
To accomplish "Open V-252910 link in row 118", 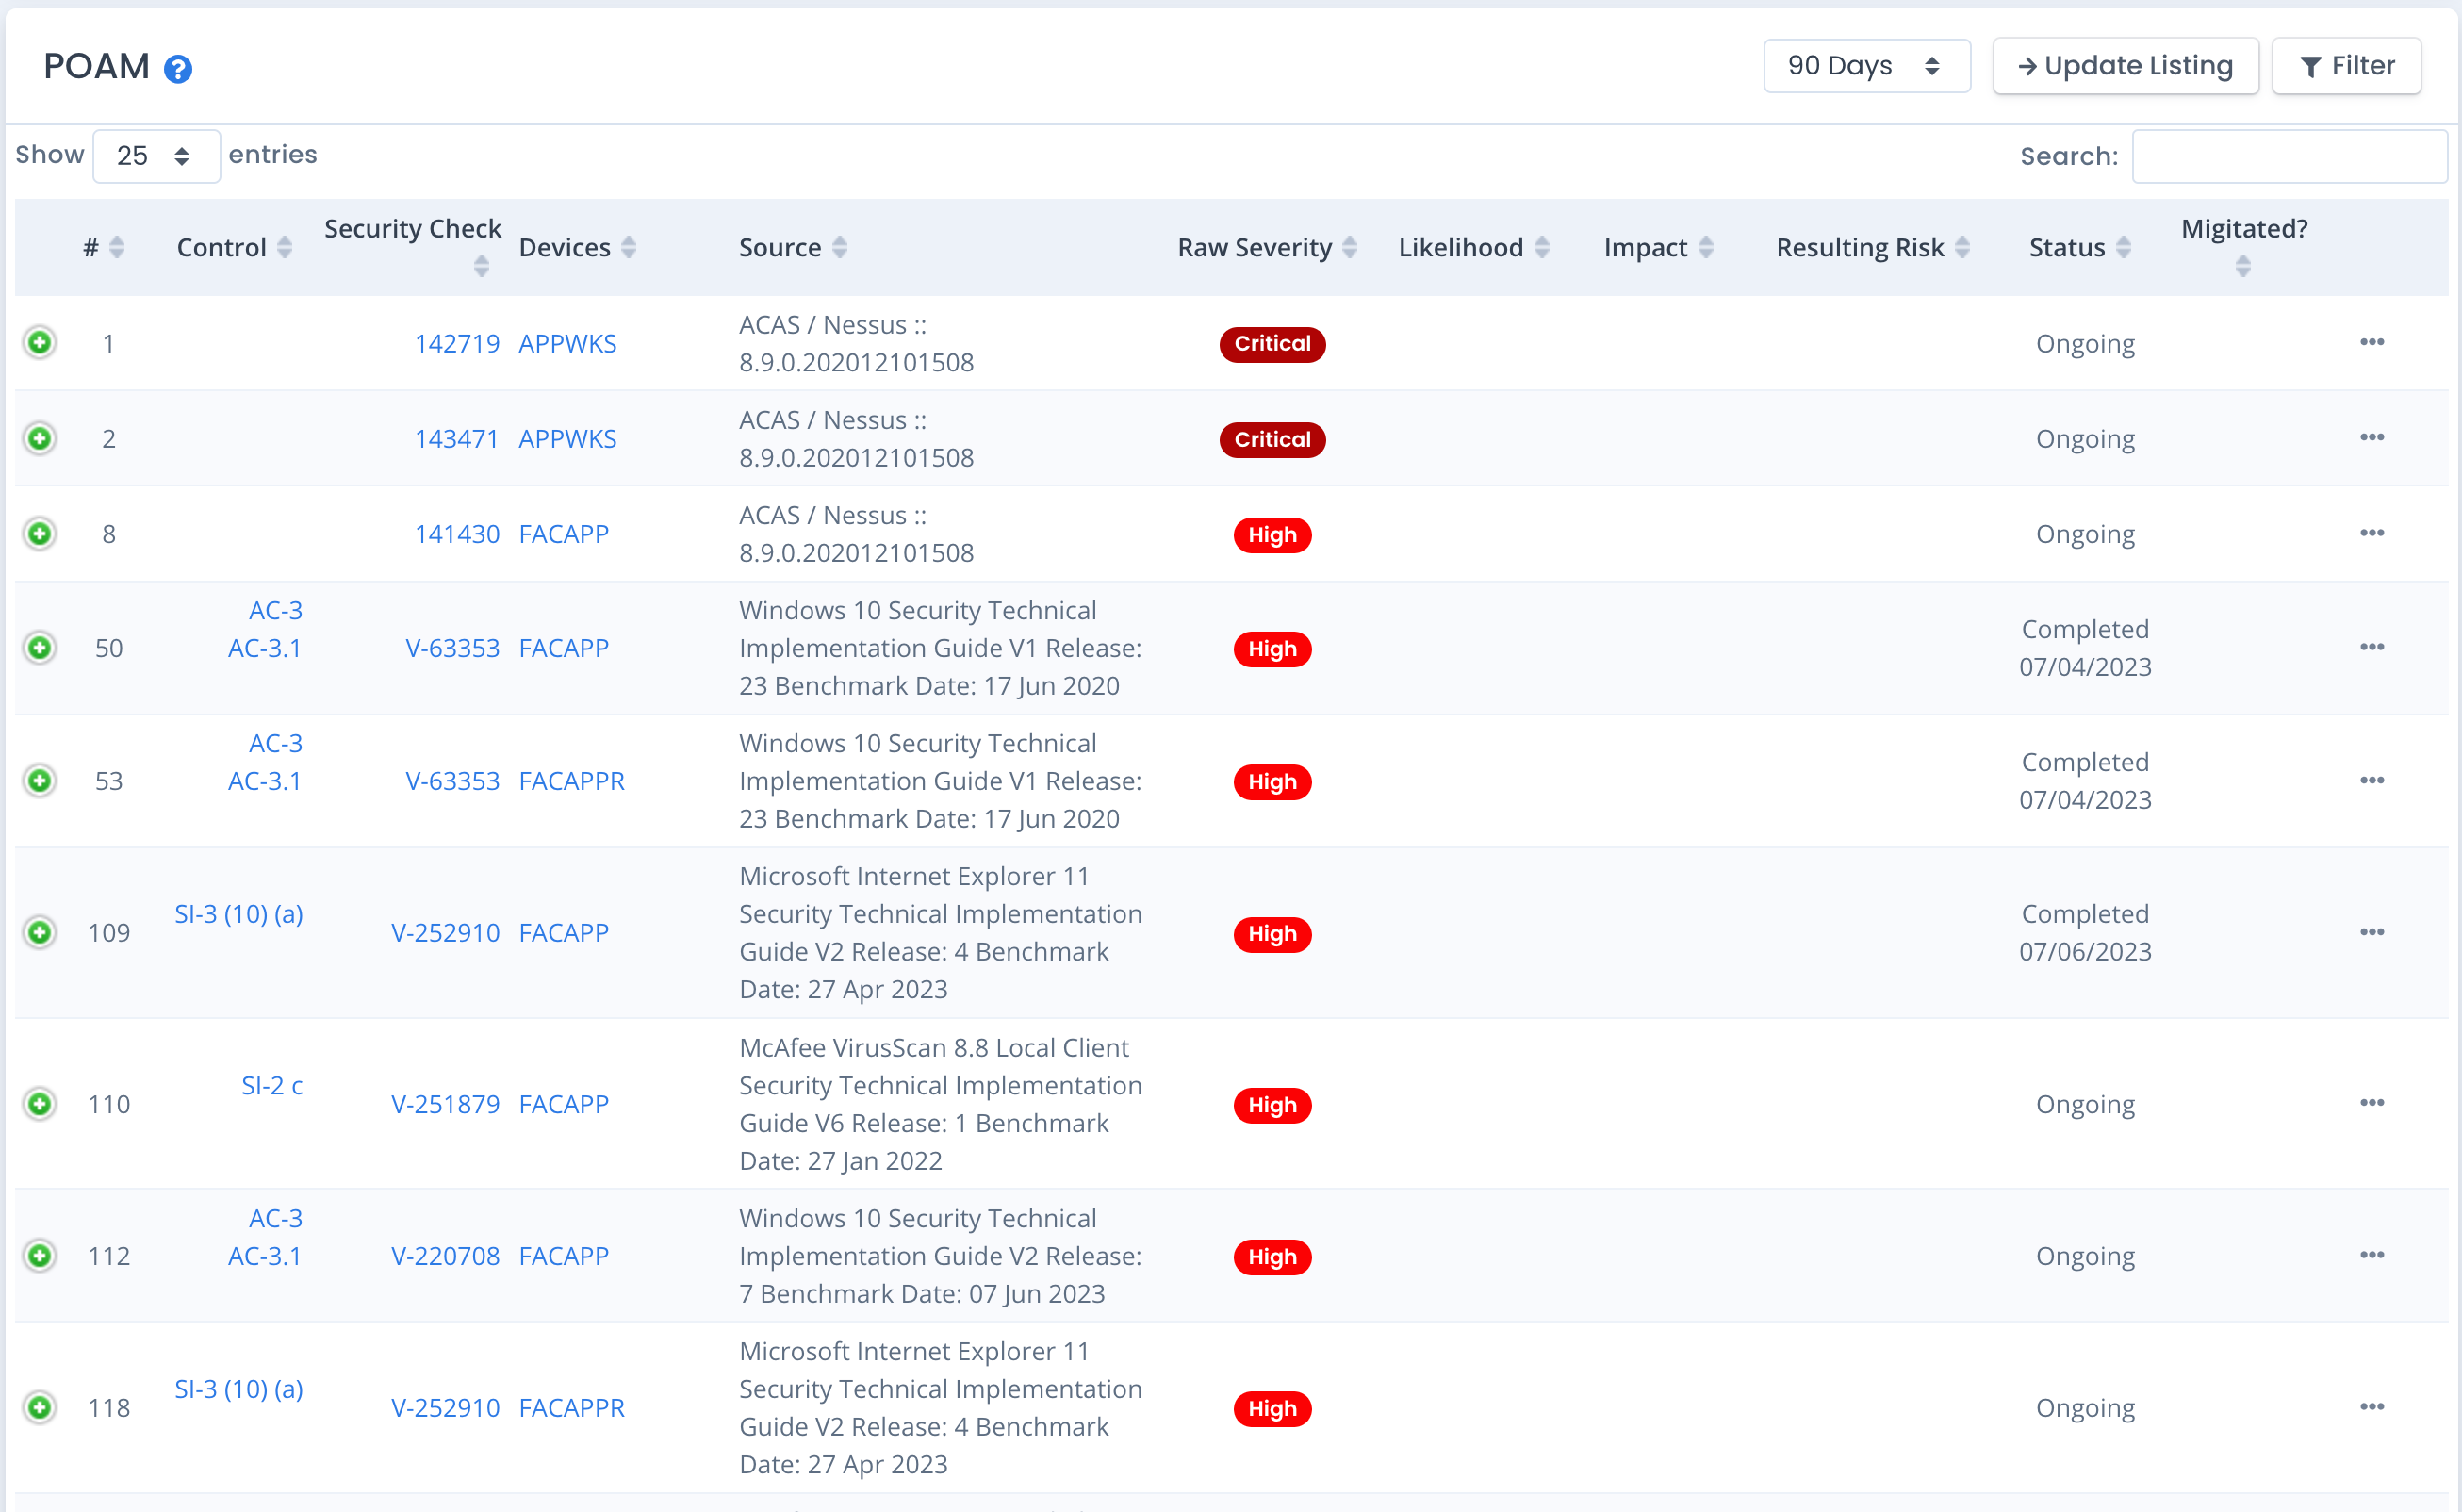I will click(x=445, y=1408).
